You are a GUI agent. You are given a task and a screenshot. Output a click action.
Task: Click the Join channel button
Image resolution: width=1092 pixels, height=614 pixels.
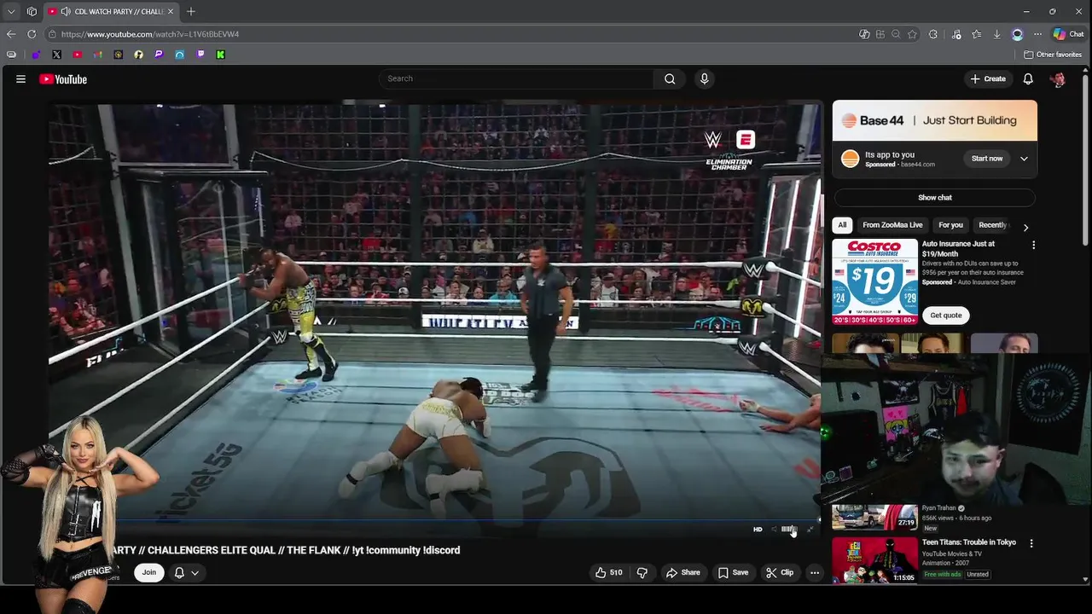click(149, 572)
